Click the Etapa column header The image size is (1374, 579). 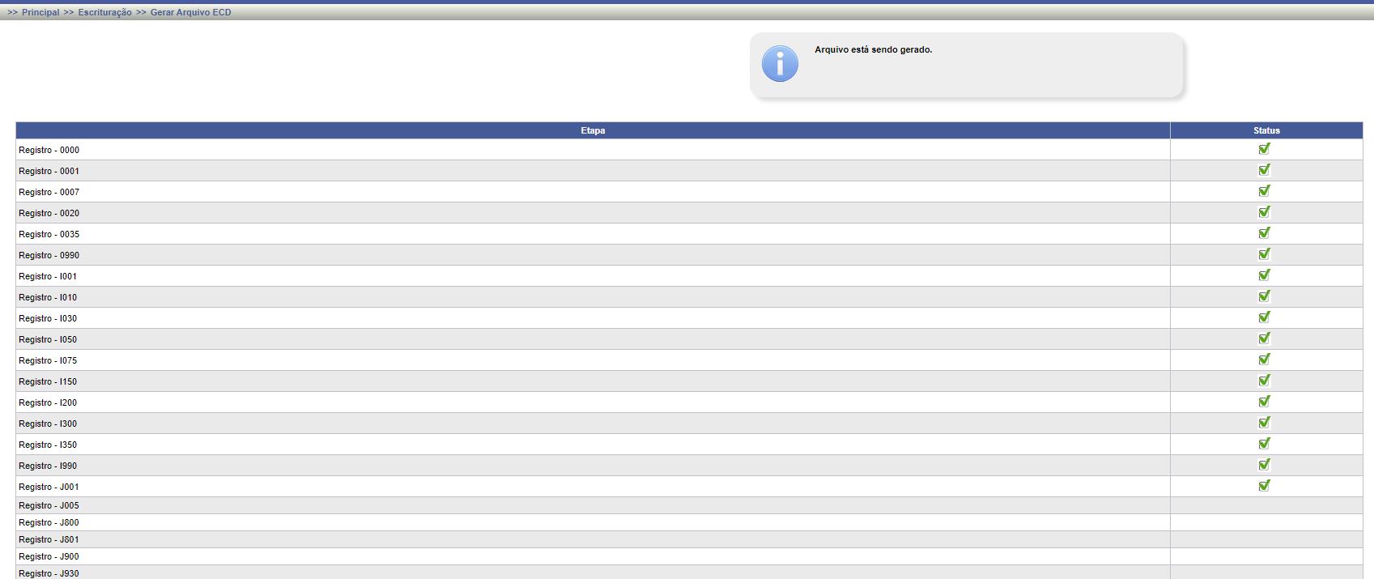pos(593,130)
